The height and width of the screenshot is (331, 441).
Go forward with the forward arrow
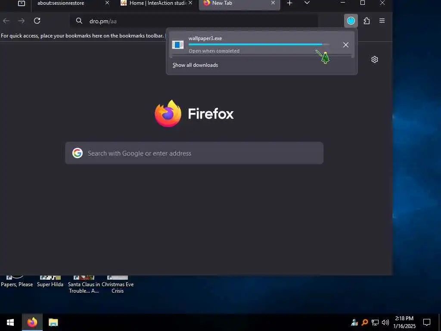coord(22,21)
